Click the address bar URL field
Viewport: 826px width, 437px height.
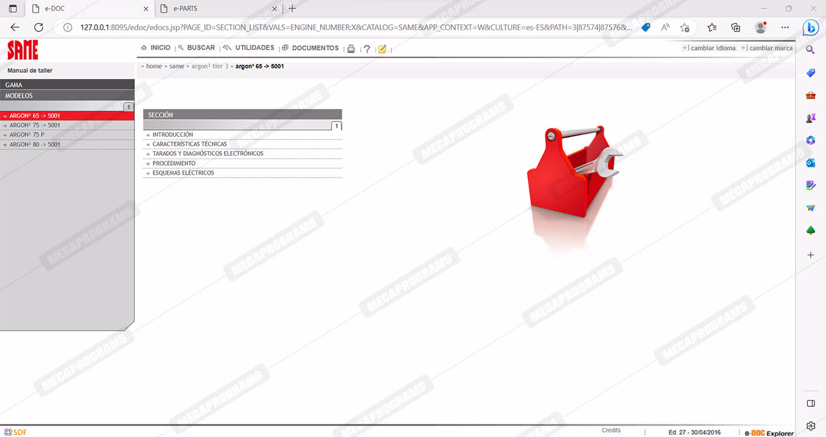coord(356,27)
